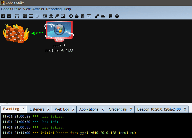Open Listeners via headphones icon
Viewport: 192px width, 138px height.
[x=17, y=16]
